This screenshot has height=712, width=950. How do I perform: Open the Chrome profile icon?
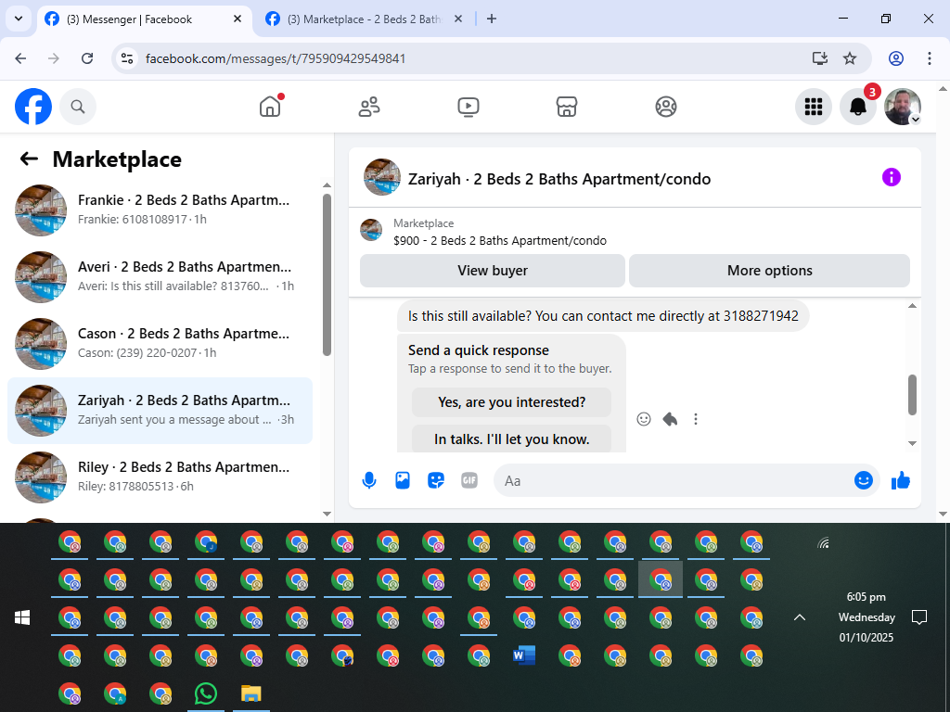(896, 58)
